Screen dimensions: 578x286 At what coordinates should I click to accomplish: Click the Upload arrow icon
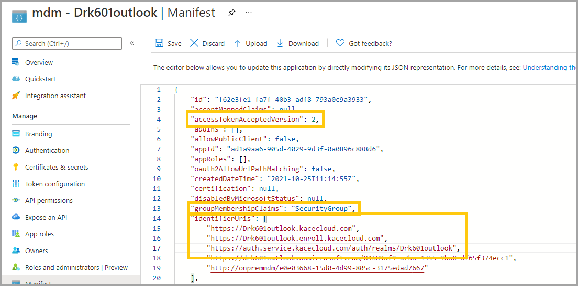coord(237,43)
